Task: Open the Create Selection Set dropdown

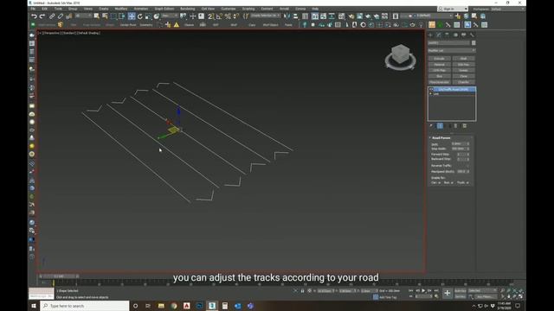Action: (266, 16)
